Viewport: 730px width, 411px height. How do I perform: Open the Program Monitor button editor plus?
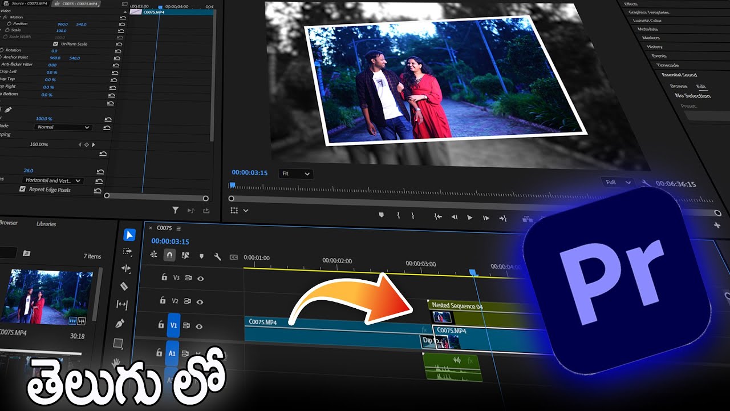click(717, 225)
